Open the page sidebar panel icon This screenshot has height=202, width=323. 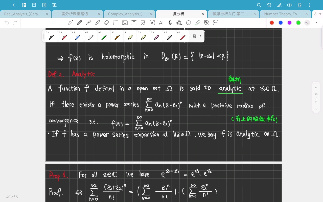pos(24,5)
